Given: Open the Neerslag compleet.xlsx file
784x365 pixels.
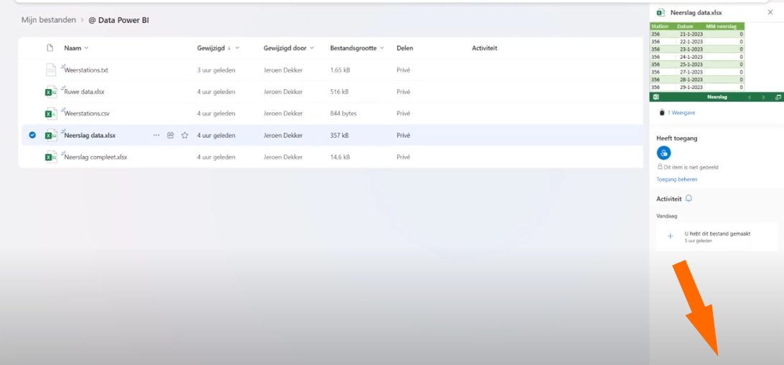Looking at the screenshot, I should (95, 157).
